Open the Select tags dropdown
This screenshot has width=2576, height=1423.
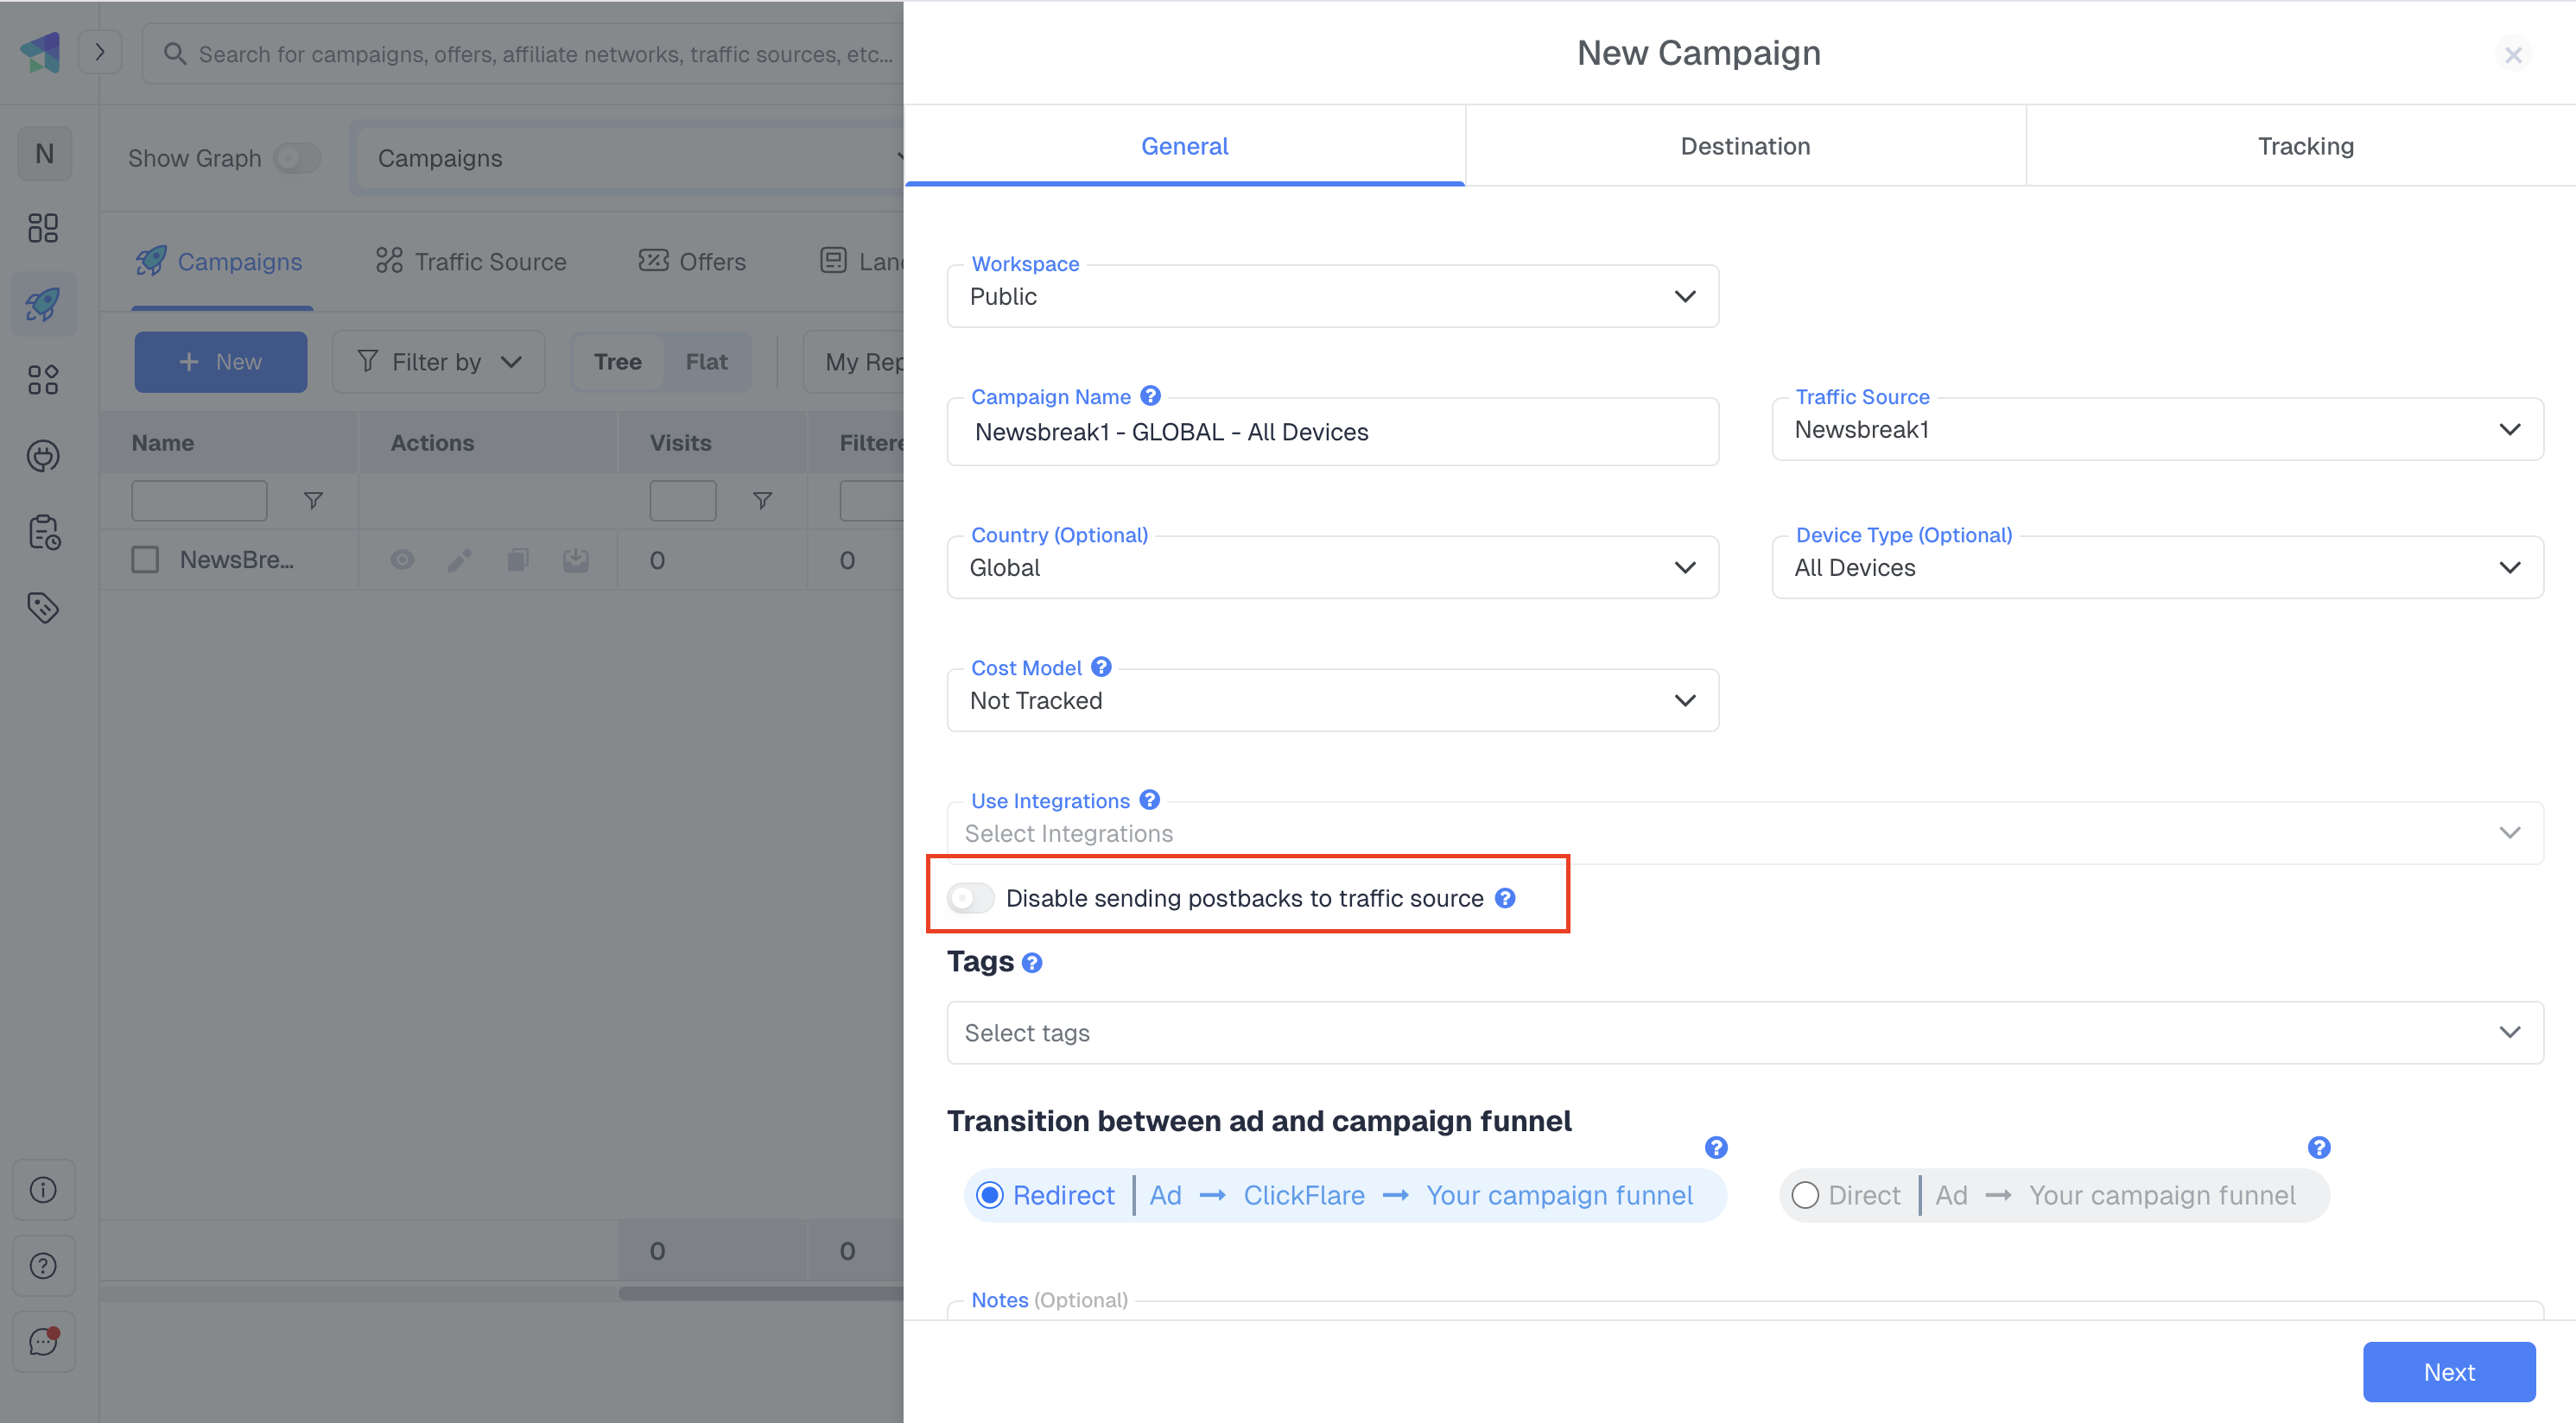(x=1744, y=1032)
